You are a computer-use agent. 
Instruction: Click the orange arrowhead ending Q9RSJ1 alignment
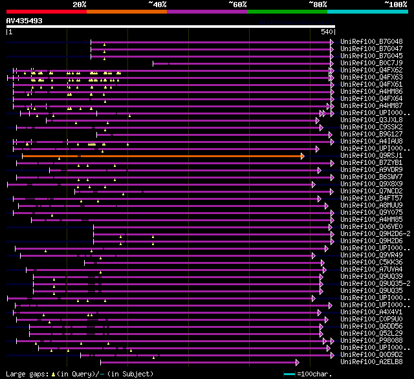(x=303, y=157)
